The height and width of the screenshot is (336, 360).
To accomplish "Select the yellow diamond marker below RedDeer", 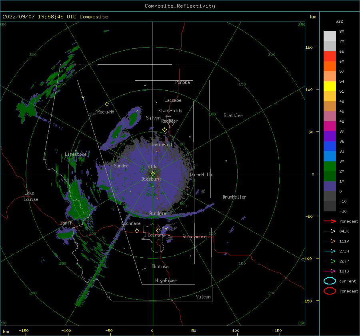I will [164, 130].
